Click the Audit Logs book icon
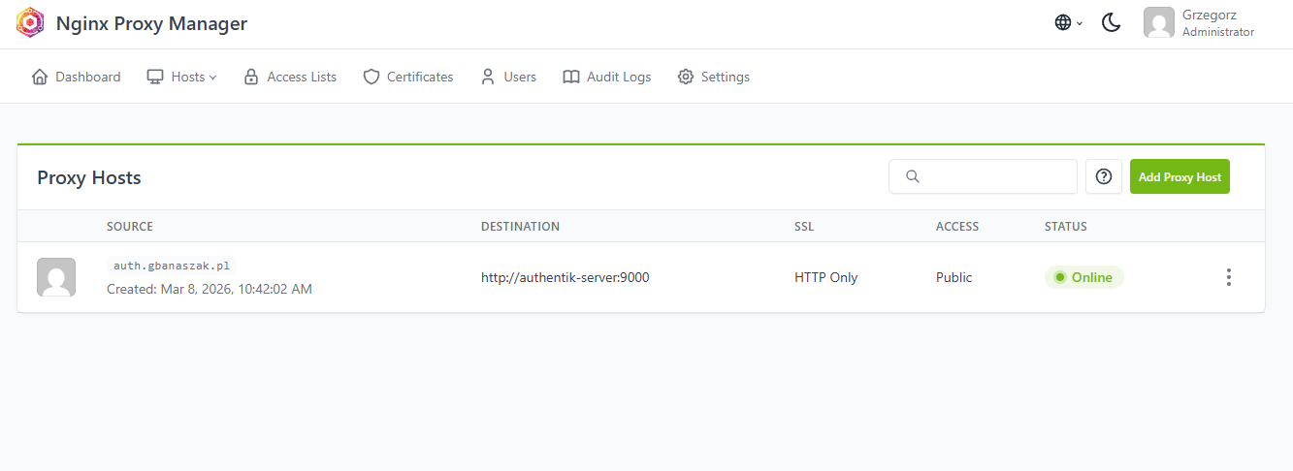 point(571,77)
